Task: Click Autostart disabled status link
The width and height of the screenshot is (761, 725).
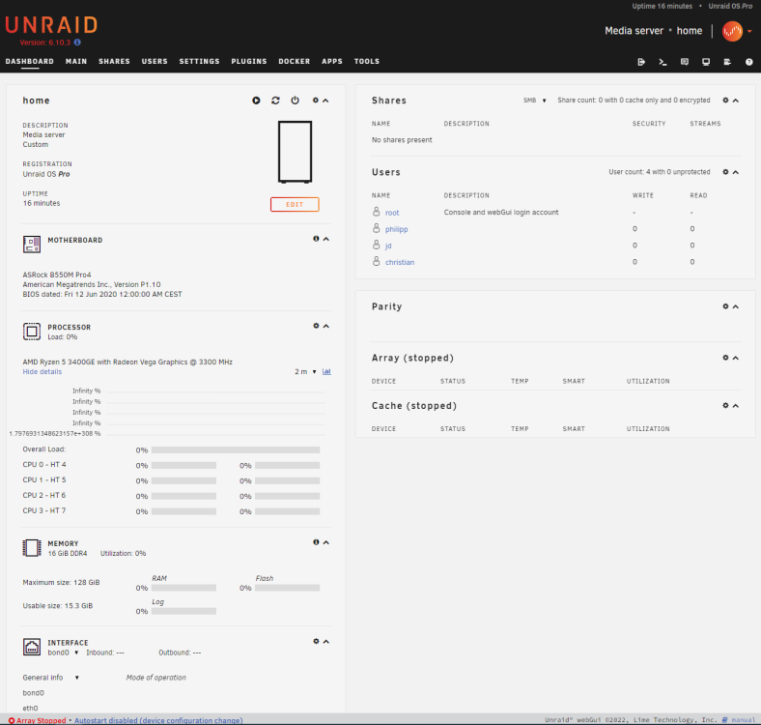Action: pyautogui.click(x=158, y=720)
